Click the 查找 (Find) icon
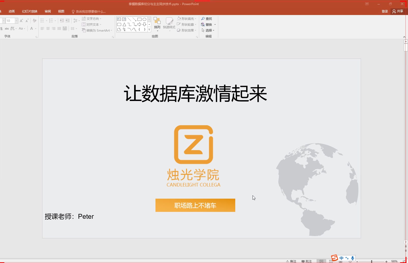The width and height of the screenshot is (408, 263). [x=203, y=18]
